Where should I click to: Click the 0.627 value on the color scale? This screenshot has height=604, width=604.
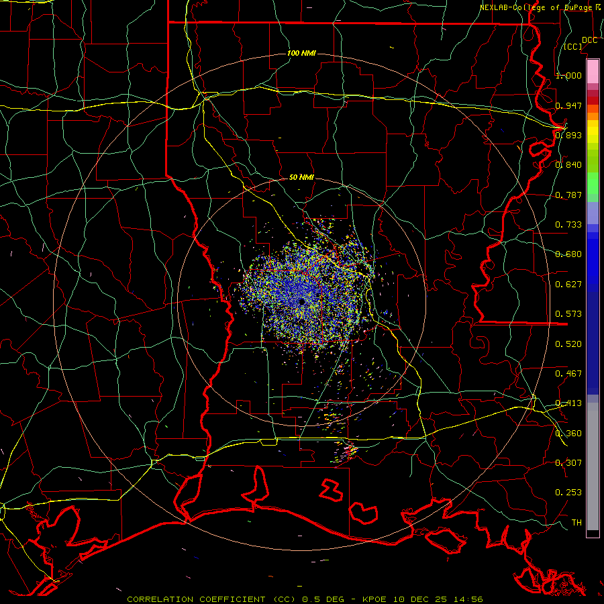tap(568, 285)
